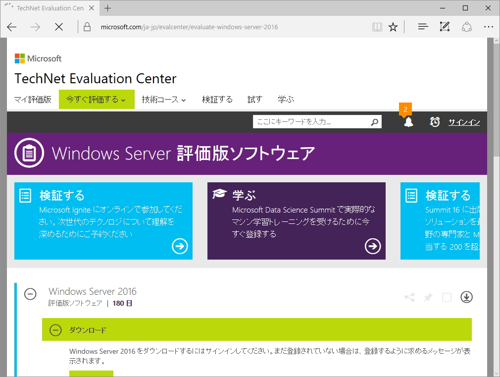Screen dimensions: 500x377
Task: Click the サインイン link
Action: (x=464, y=122)
